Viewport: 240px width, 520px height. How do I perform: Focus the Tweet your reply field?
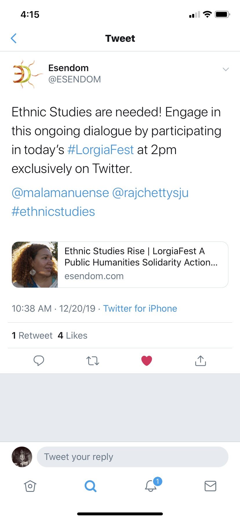pos(132,457)
